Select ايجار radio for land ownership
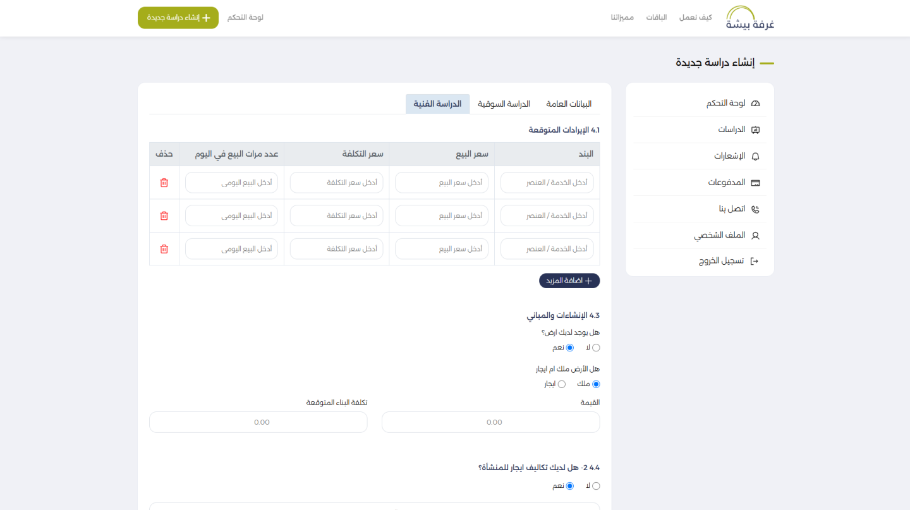 click(x=562, y=384)
